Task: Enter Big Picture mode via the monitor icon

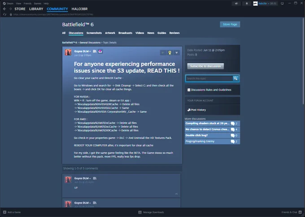Action: pos(282,4)
